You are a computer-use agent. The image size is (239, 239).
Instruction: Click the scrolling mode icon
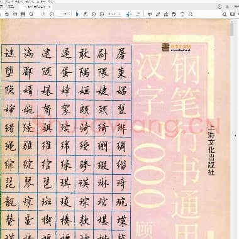(x=138, y=14)
